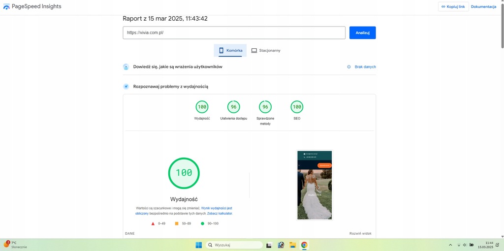Click the mobile page screenshot thumbnail

coord(315,185)
